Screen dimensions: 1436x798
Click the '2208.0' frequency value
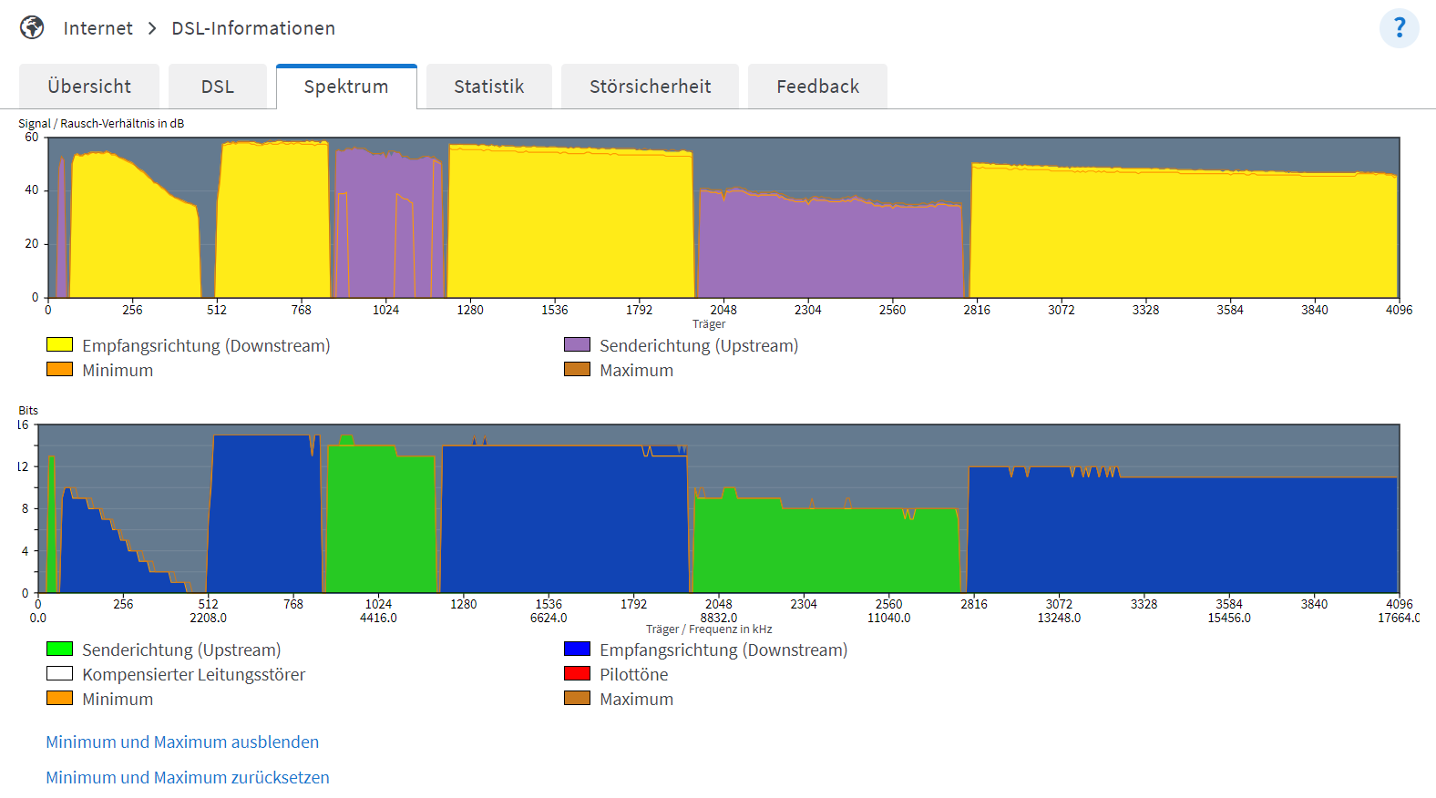click(x=208, y=618)
